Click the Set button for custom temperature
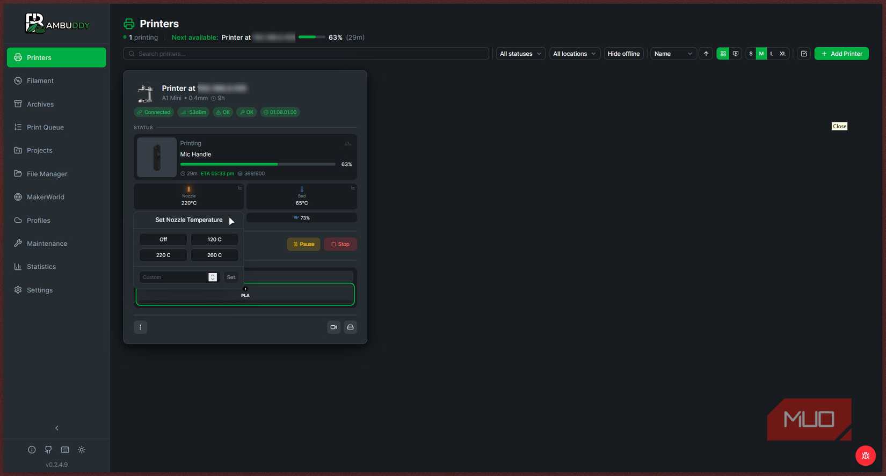The height and width of the screenshot is (476, 886). [x=231, y=277]
